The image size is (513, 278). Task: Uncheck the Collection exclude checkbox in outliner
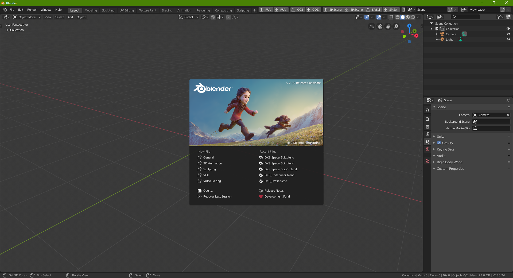tap(437, 29)
